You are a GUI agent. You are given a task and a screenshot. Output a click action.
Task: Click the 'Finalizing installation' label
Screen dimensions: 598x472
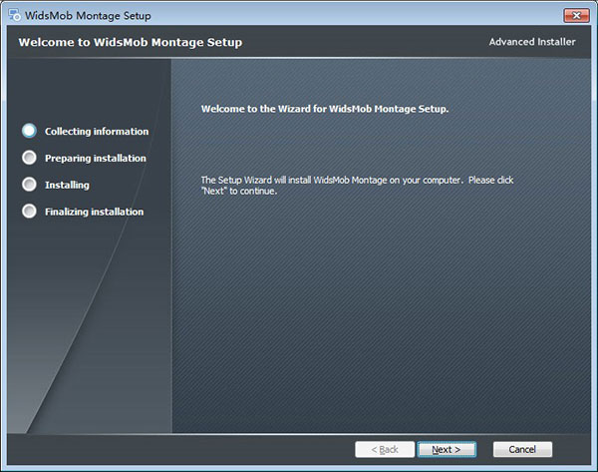click(95, 212)
